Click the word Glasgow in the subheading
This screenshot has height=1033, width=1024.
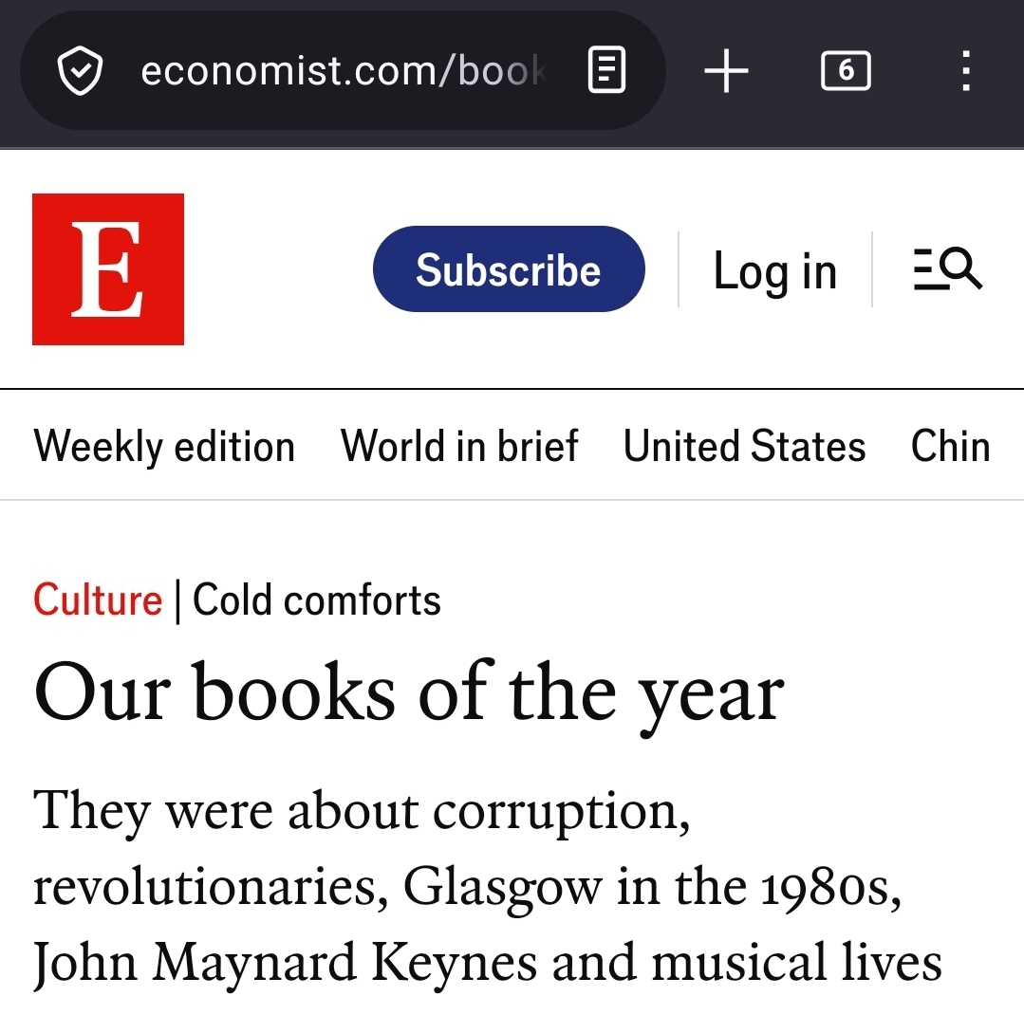(x=501, y=888)
